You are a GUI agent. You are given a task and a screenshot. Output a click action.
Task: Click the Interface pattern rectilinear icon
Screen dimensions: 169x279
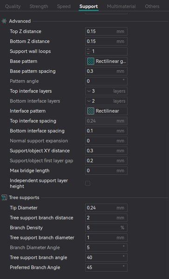tap(91, 111)
